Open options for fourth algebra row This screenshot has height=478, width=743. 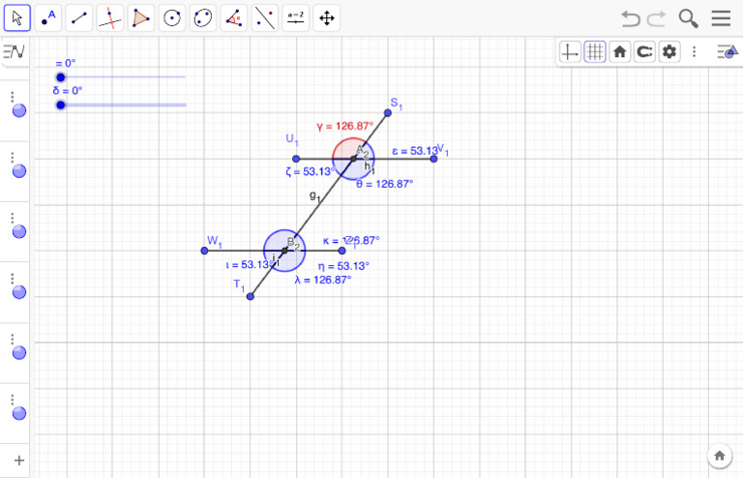click(13, 279)
